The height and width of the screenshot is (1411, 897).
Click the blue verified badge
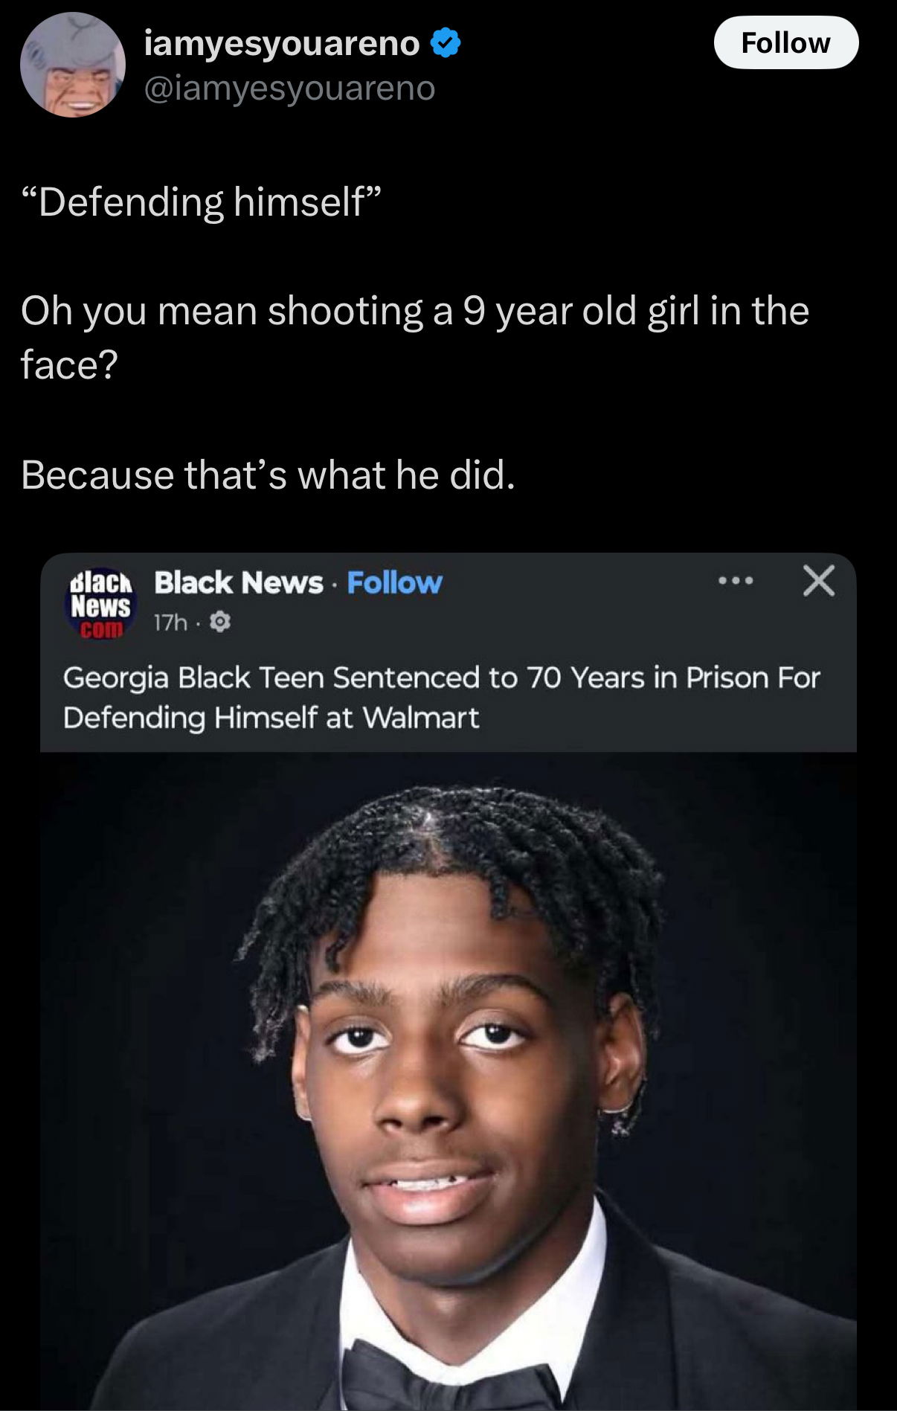point(446,43)
